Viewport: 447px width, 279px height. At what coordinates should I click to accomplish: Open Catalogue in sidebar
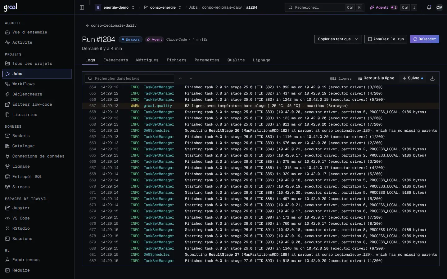pyautogui.click(x=37, y=146)
